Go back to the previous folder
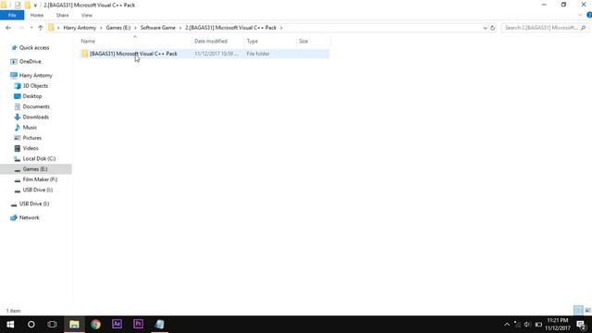 (8, 28)
